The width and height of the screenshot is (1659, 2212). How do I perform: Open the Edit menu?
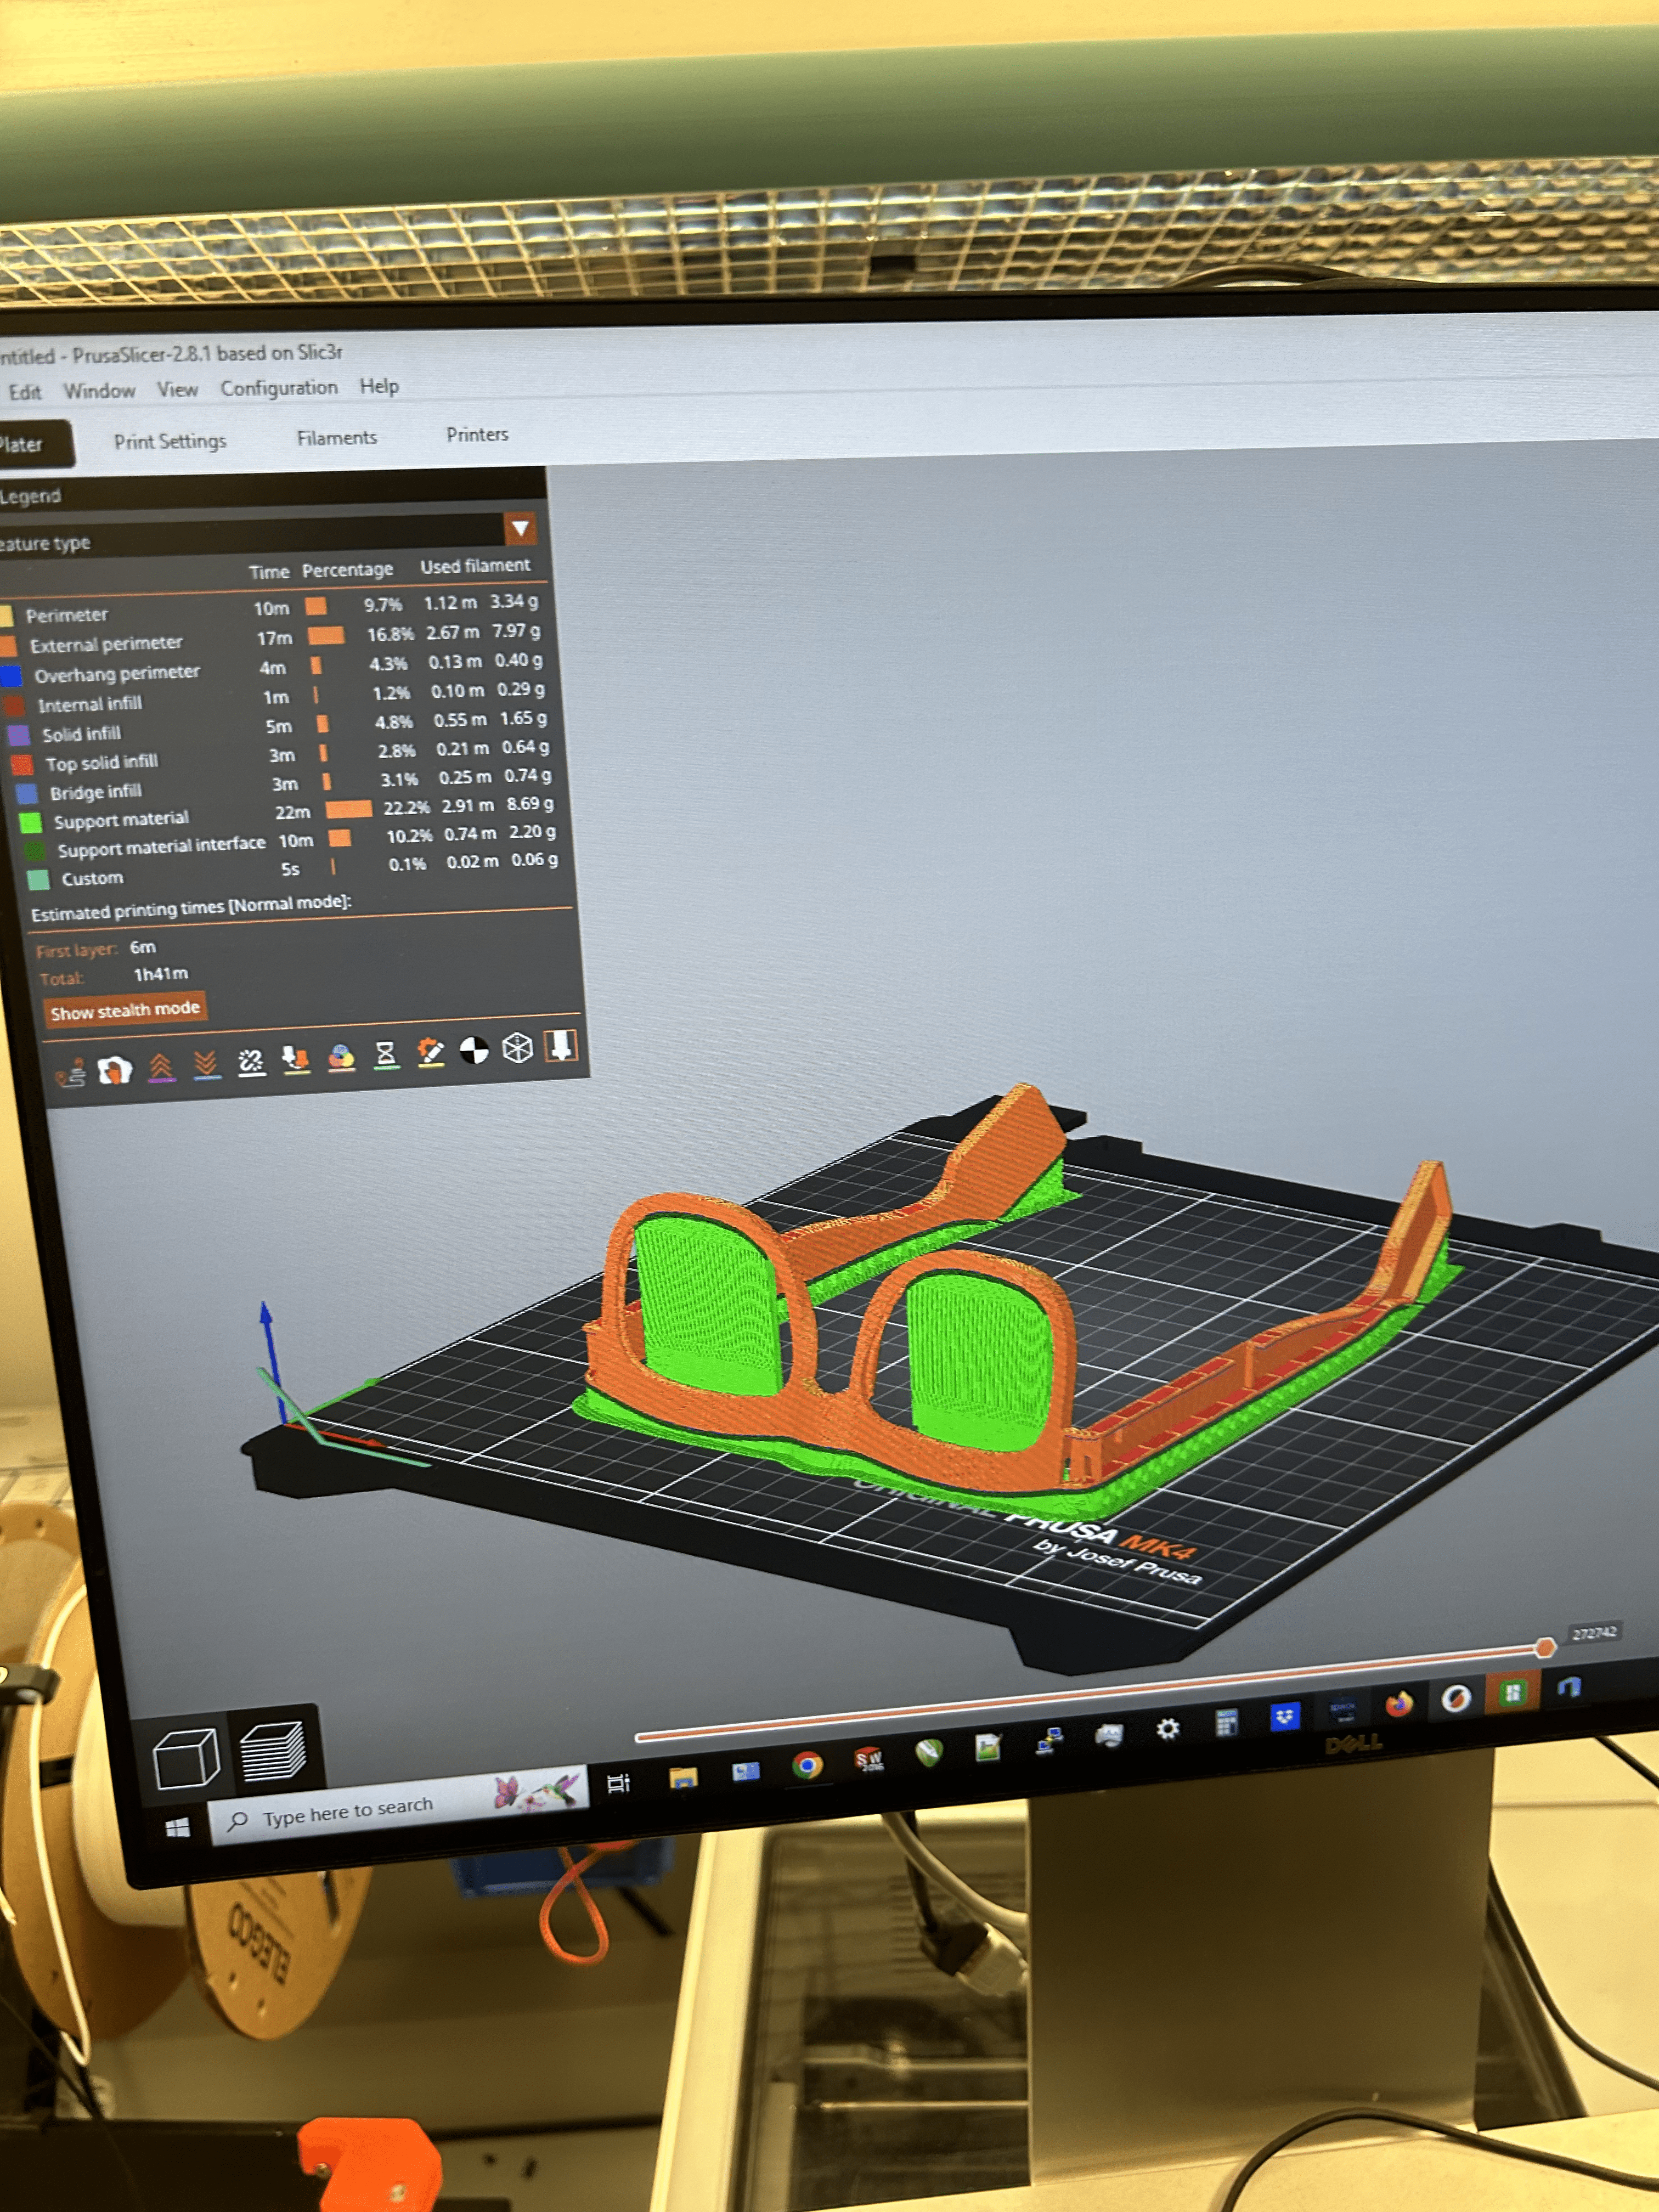click(x=25, y=392)
